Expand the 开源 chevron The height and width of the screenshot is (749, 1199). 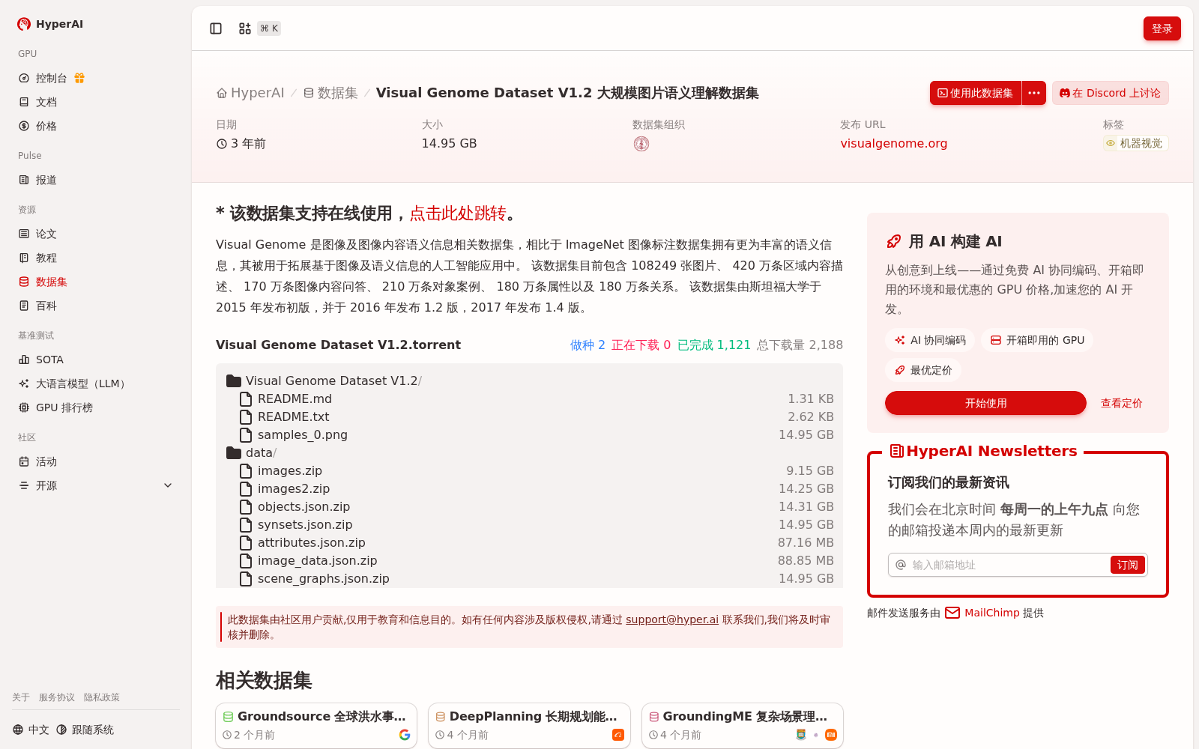point(168,485)
